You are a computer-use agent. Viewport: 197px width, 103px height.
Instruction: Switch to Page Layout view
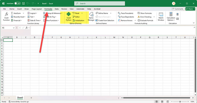pos(162,102)
